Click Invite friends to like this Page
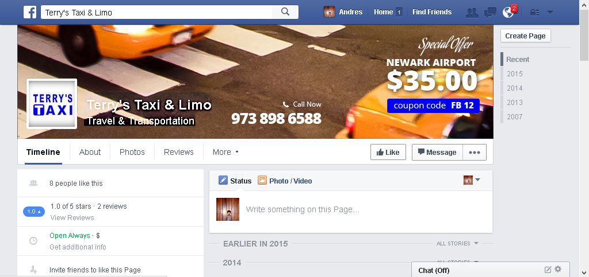589x277 pixels. [x=95, y=270]
